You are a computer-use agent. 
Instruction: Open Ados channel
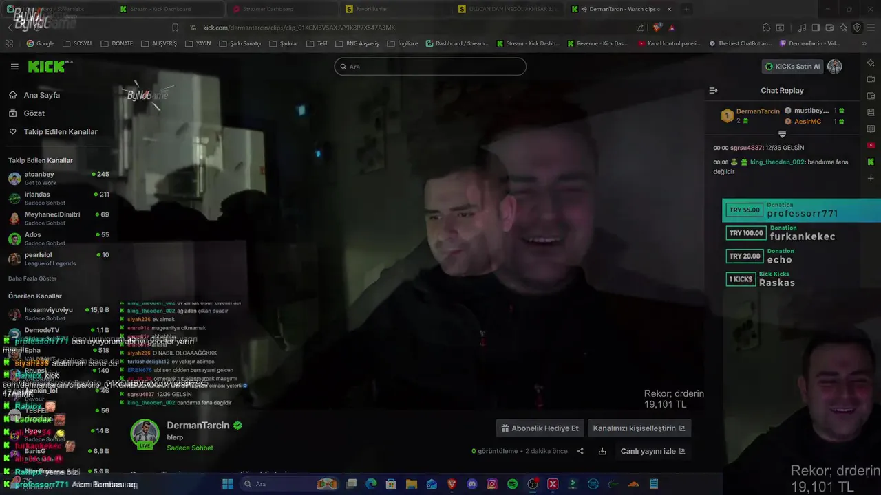pyautogui.click(x=59, y=239)
